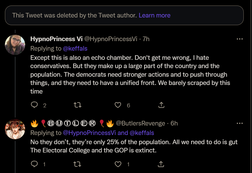Image resolution: width=252 pixels, height=173 pixels.
Task: Click the @HypnoPrincessVi mention in second reply
Action: point(89,133)
